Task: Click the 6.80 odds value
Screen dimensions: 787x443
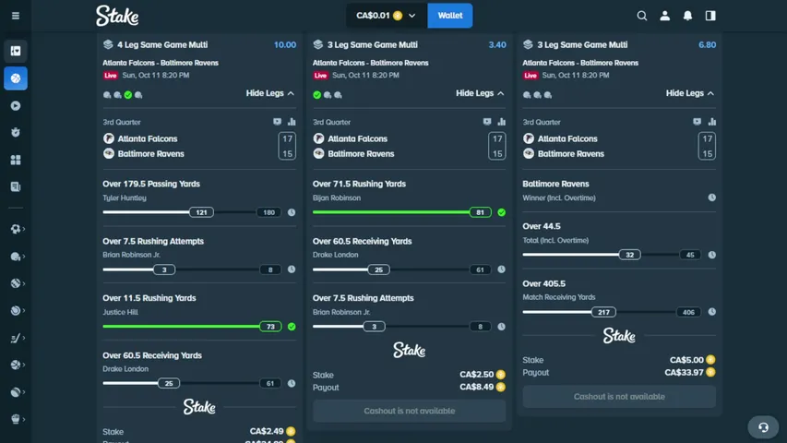Action: pyautogui.click(x=708, y=44)
